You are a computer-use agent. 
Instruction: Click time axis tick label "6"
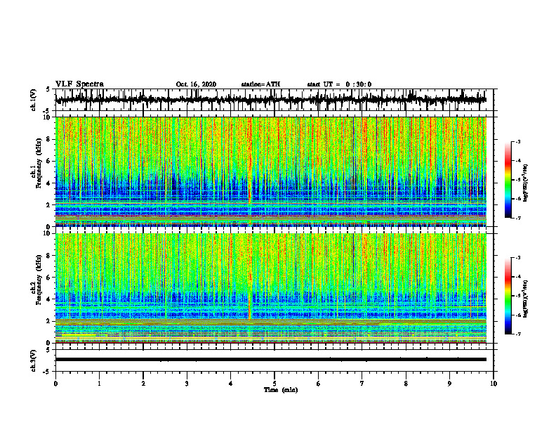[x=319, y=384]
